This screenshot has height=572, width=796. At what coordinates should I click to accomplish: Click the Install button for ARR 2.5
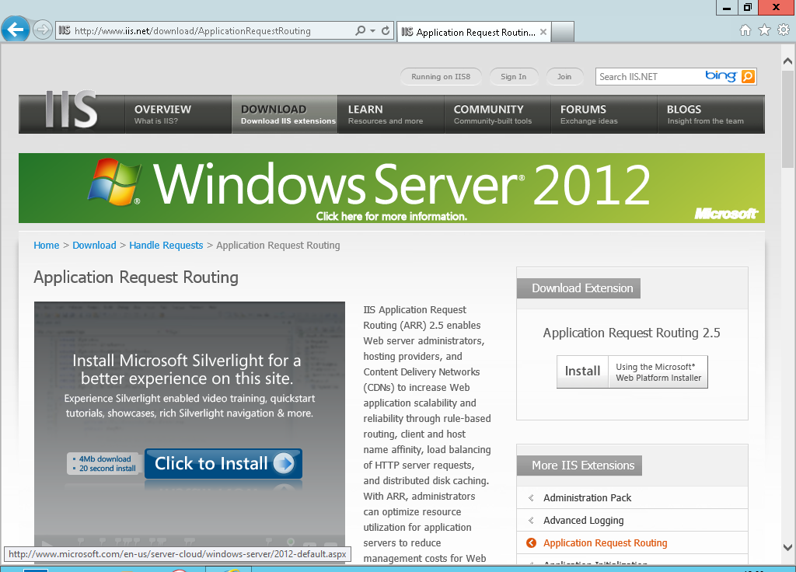(582, 371)
